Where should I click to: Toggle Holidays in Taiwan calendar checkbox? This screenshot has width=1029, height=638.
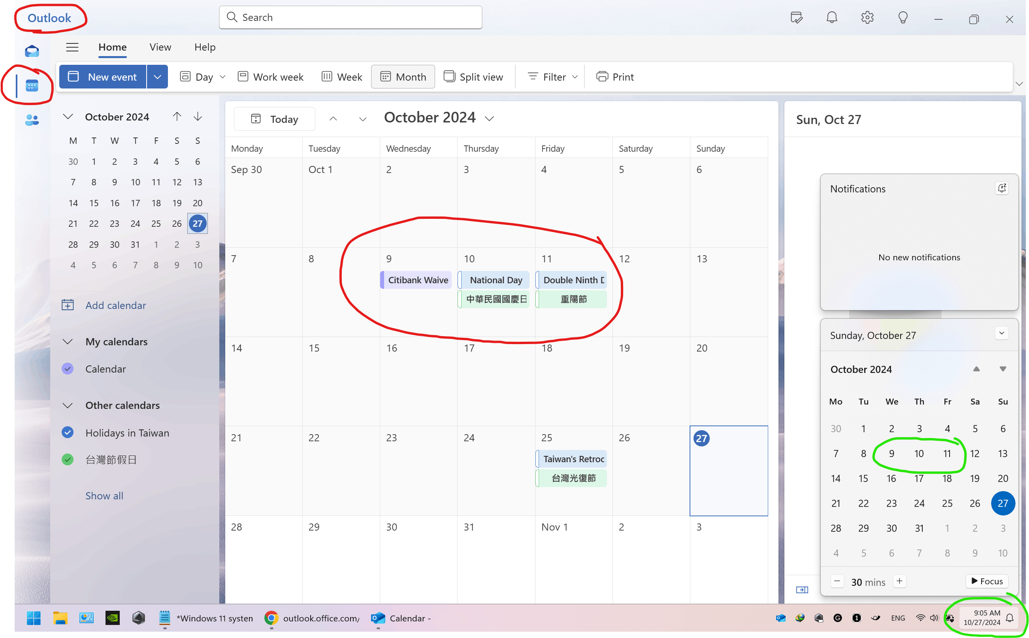68,433
